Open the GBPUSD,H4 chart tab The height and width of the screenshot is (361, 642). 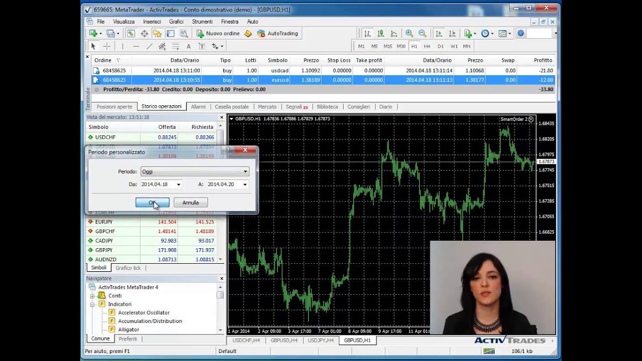tap(284, 340)
